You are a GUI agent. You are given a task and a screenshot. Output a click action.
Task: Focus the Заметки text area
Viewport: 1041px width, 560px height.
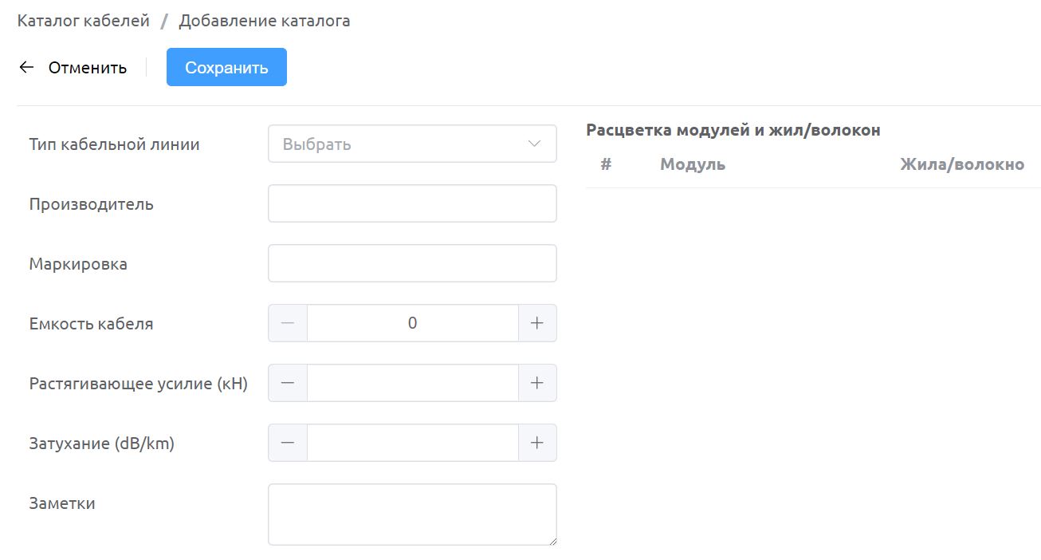(412, 515)
